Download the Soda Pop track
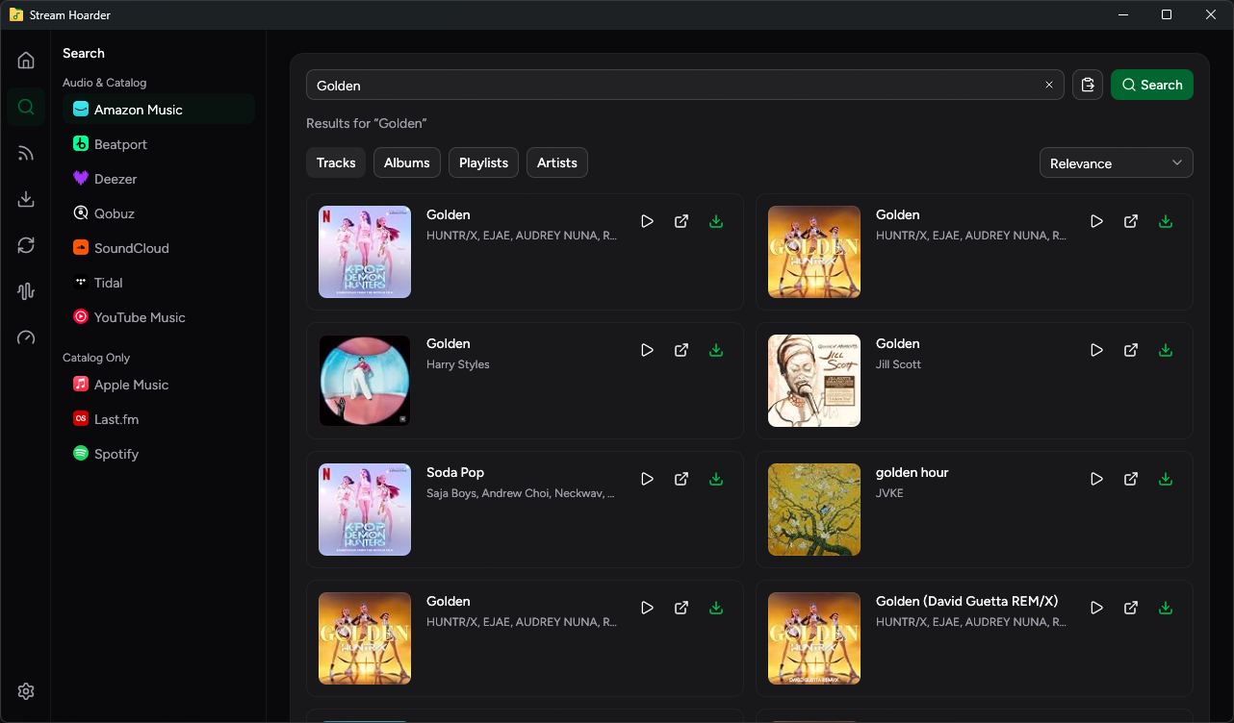1234x723 pixels. 716,479
